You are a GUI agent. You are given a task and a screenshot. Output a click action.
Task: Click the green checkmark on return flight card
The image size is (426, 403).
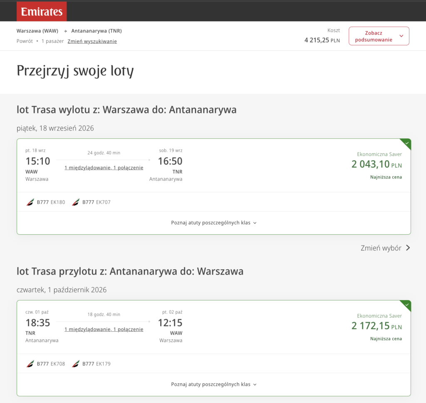(x=407, y=305)
